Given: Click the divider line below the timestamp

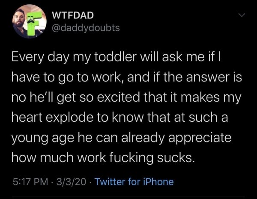Looking at the screenshot, I should [128, 196].
